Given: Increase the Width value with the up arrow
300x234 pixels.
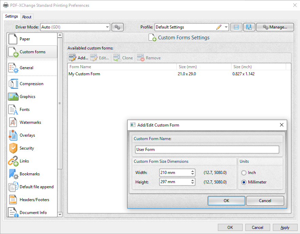Looking at the screenshot, I should [x=192, y=171].
